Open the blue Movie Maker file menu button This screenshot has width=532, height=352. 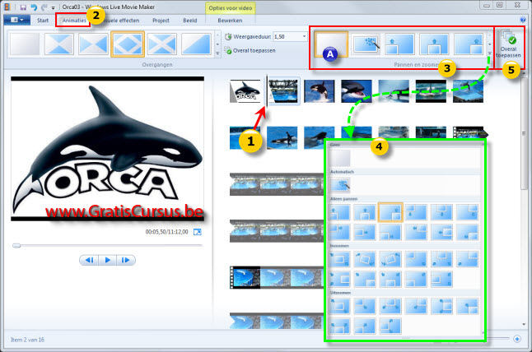[x=16, y=20]
